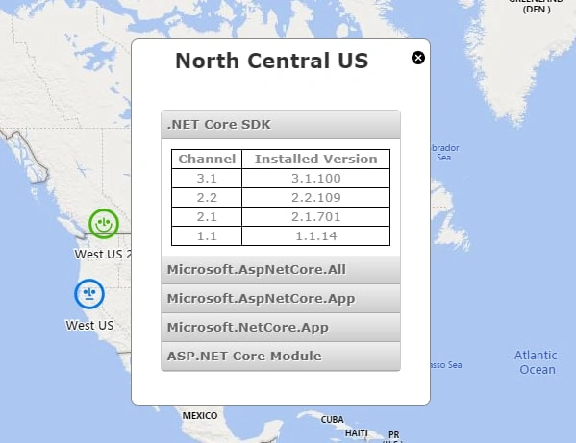Click the CUBA map label
Image resolution: width=576 pixels, height=443 pixels.
(332, 420)
